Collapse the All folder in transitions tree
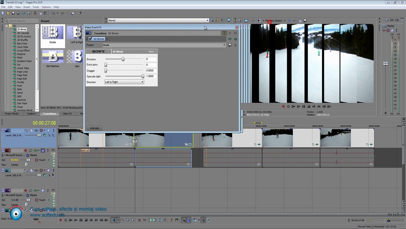The image size is (406, 229). coord(6,26)
